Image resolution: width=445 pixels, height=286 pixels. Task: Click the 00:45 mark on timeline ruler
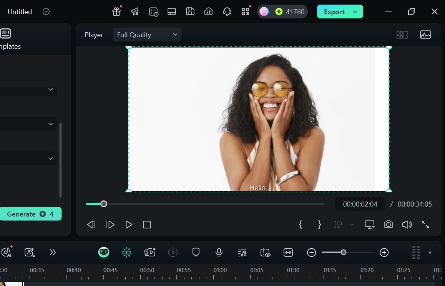pyautogui.click(x=110, y=270)
